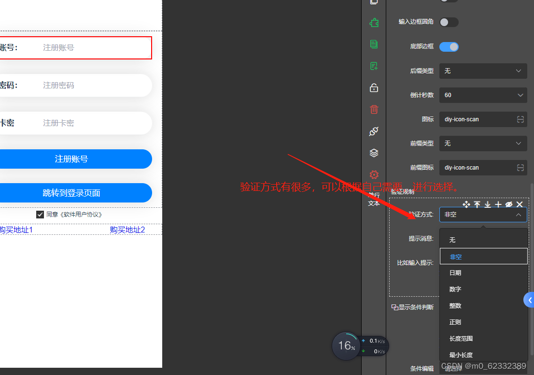The image size is (534, 375).
Task: Open the green settings gear icon
Action: click(374, 174)
